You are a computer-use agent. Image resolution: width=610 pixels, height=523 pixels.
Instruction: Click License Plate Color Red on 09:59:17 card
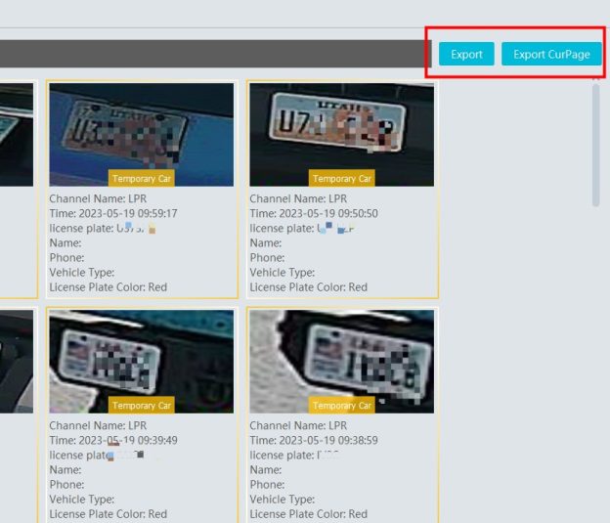pos(109,287)
